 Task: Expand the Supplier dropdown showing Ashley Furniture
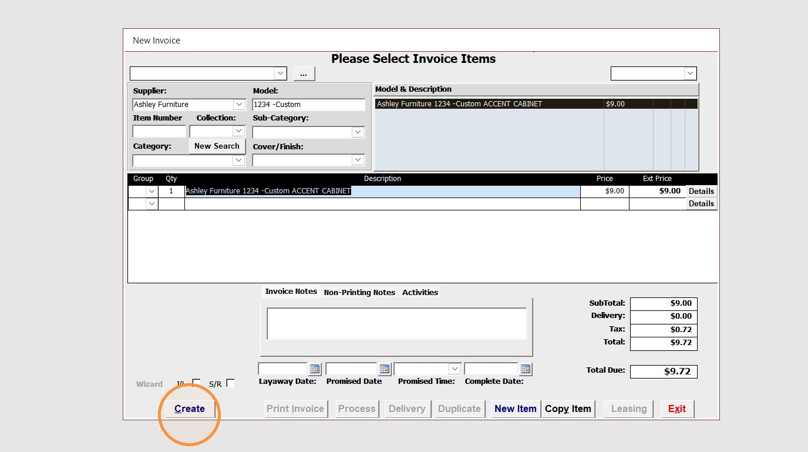(x=239, y=105)
